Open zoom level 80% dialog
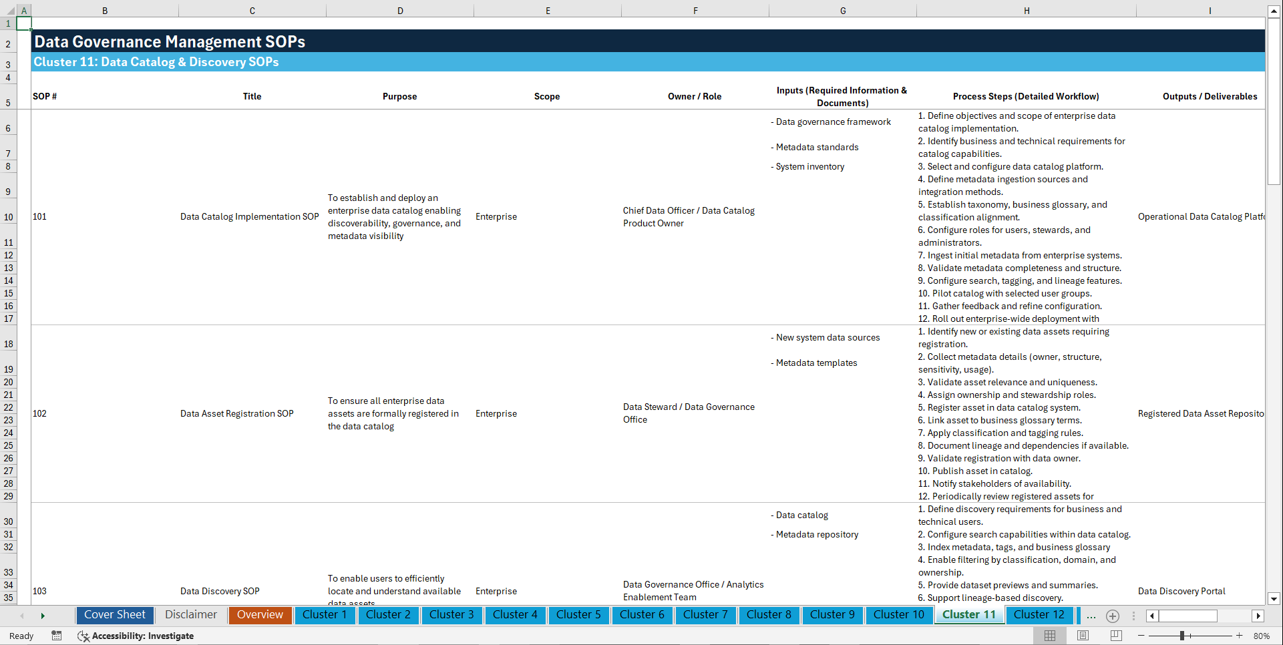 pos(1262,636)
